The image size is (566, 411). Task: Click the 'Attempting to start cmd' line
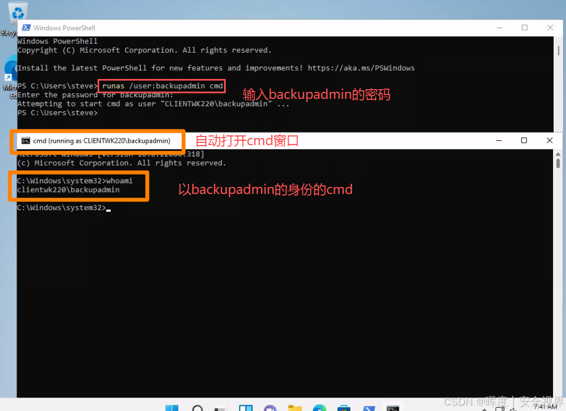153,104
